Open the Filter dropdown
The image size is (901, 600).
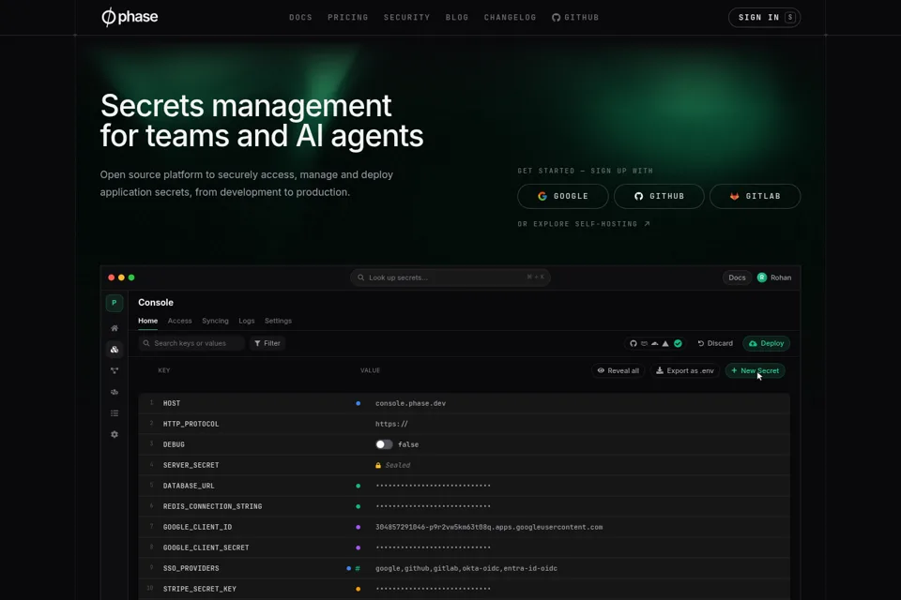click(267, 343)
